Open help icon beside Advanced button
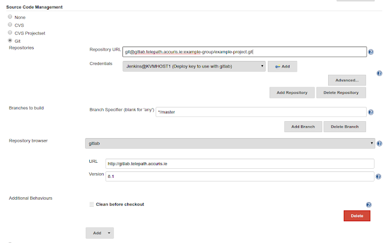 point(379,73)
